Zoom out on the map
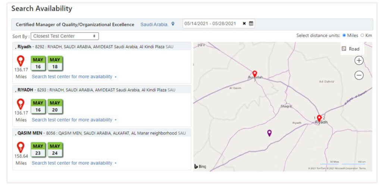Viewport: 382px width, 185px height. coord(358,75)
